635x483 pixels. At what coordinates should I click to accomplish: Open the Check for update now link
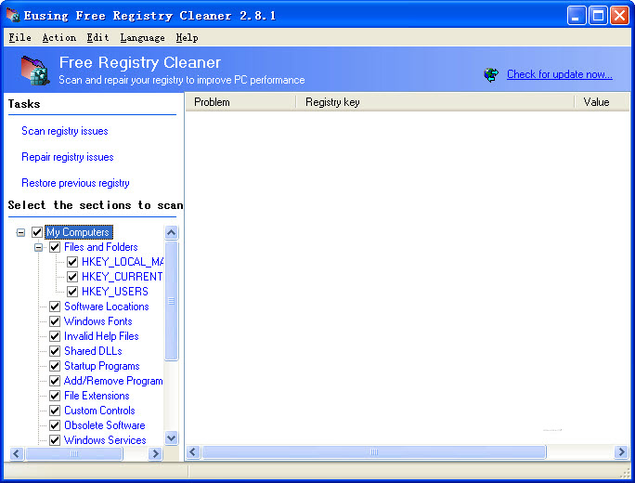click(559, 74)
